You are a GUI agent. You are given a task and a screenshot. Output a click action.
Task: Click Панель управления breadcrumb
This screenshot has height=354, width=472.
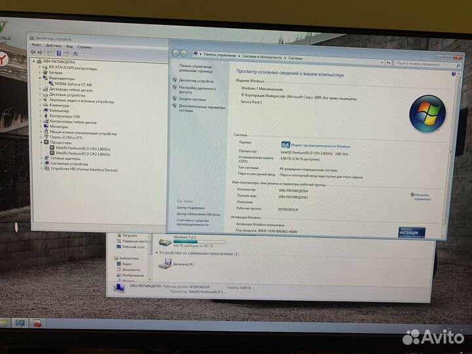click(220, 55)
